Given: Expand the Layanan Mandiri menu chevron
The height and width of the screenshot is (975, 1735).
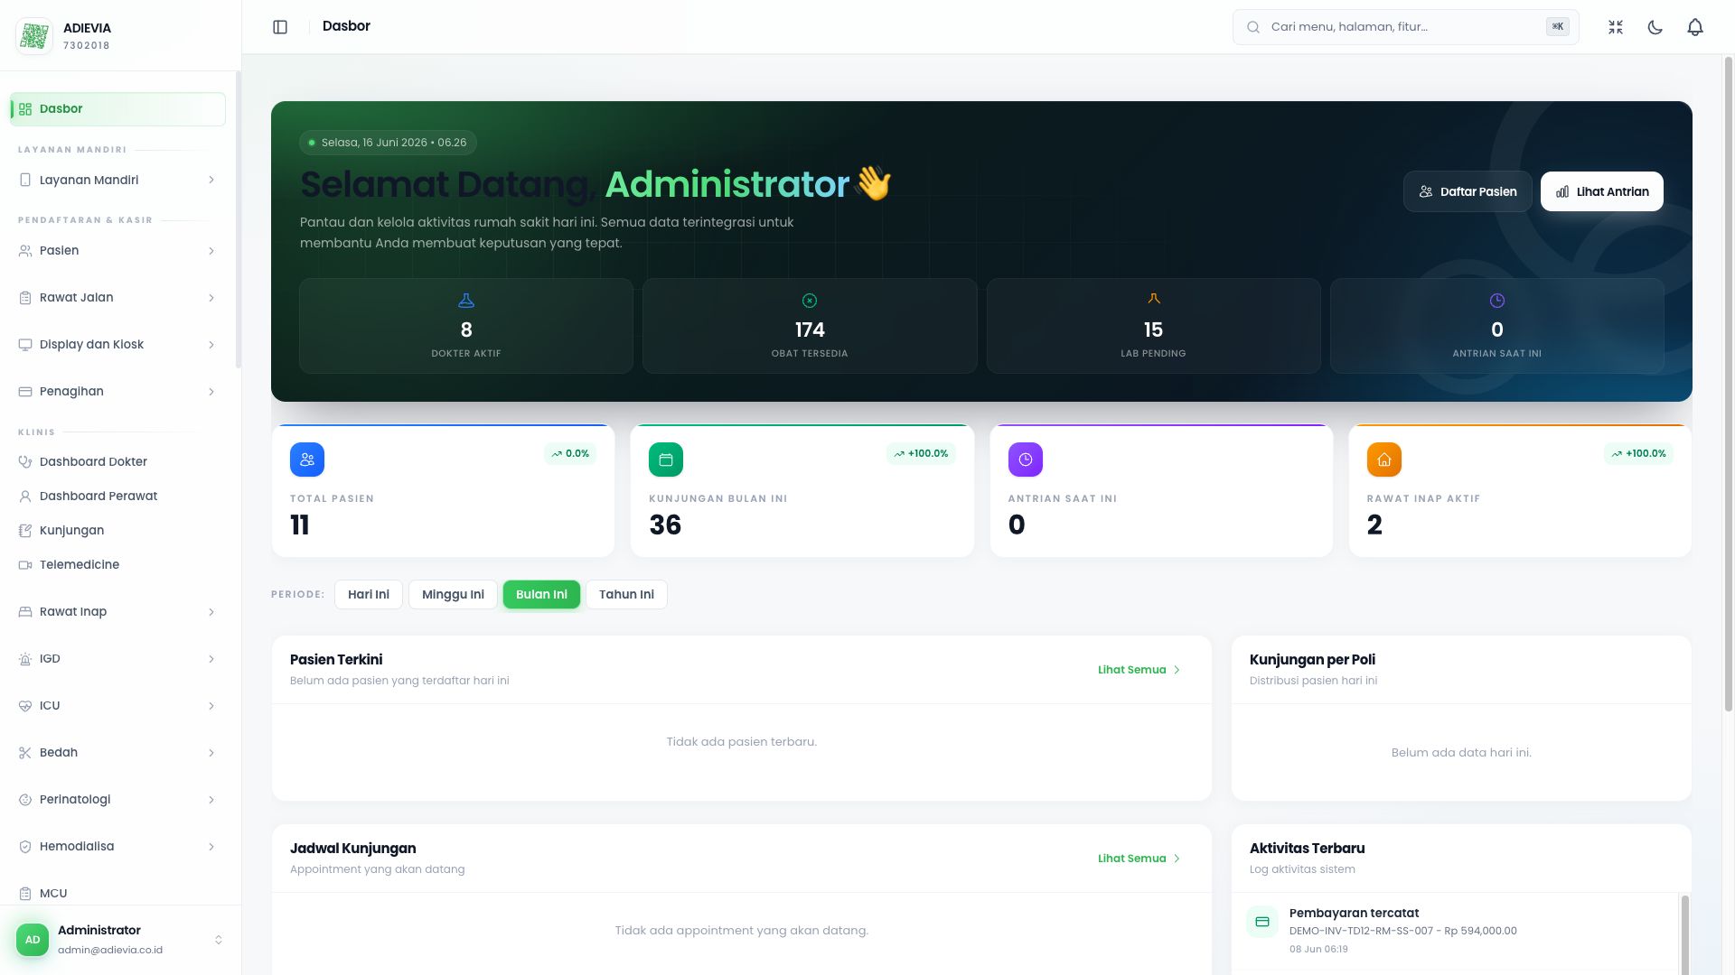Looking at the screenshot, I should click(x=211, y=180).
